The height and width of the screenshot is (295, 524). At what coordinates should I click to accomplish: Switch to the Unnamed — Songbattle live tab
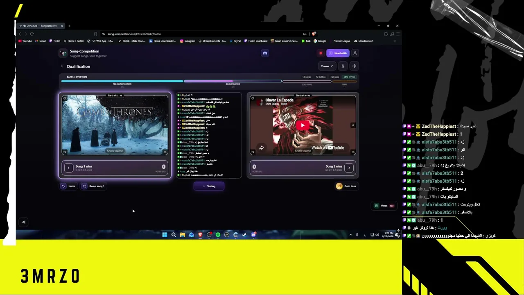pyautogui.click(x=41, y=26)
